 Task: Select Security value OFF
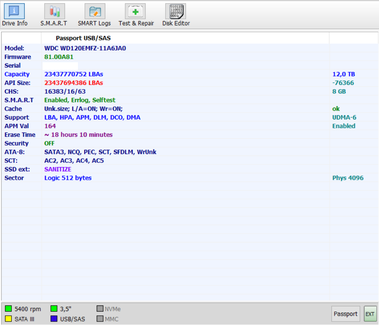(x=49, y=143)
